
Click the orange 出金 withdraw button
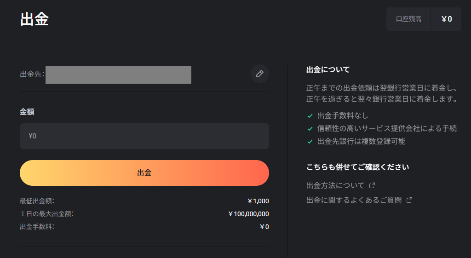(x=144, y=173)
